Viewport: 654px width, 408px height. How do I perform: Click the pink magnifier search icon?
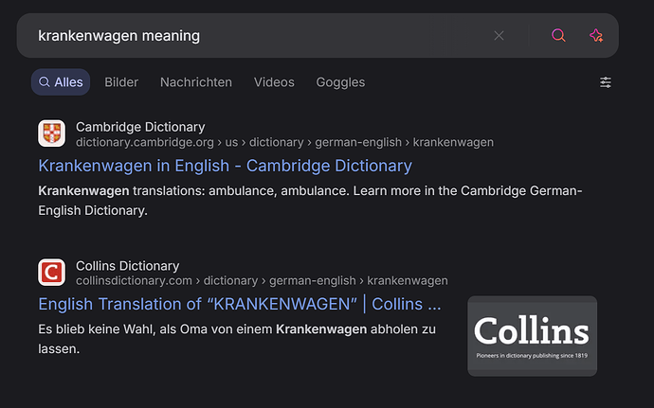point(559,36)
